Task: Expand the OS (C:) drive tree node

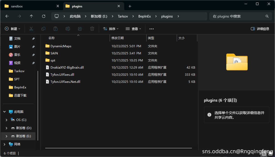Action: 6,120
